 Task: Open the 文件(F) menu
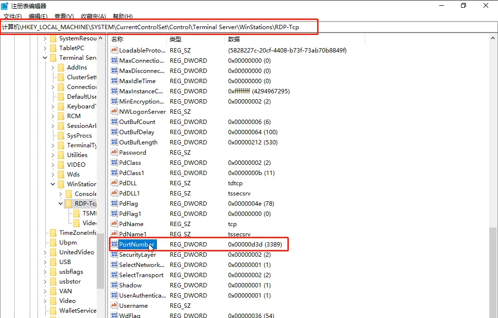pyautogui.click(x=12, y=17)
